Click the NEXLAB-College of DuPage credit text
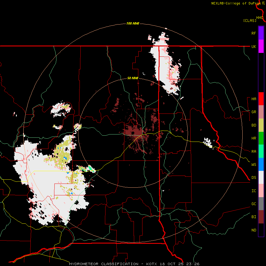 click(x=236, y=3)
